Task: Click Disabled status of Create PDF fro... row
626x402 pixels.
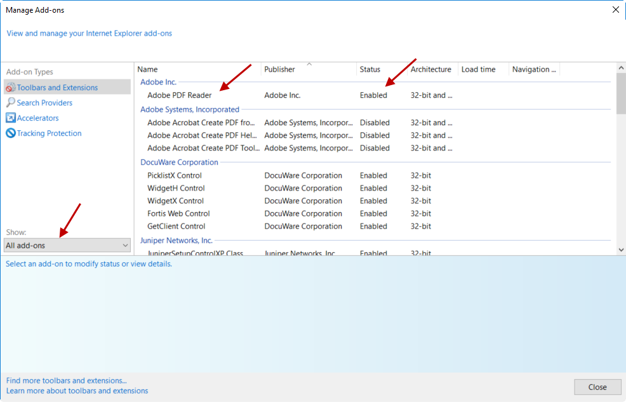Action: [375, 123]
